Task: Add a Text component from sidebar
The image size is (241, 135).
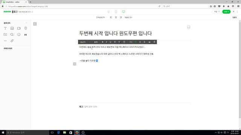Action: click(5, 28)
